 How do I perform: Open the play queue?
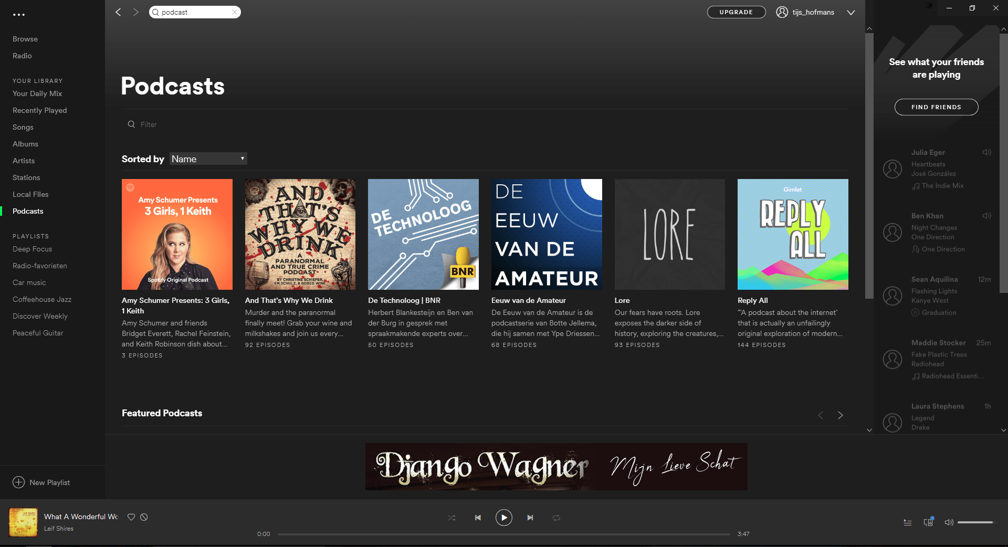tap(908, 522)
